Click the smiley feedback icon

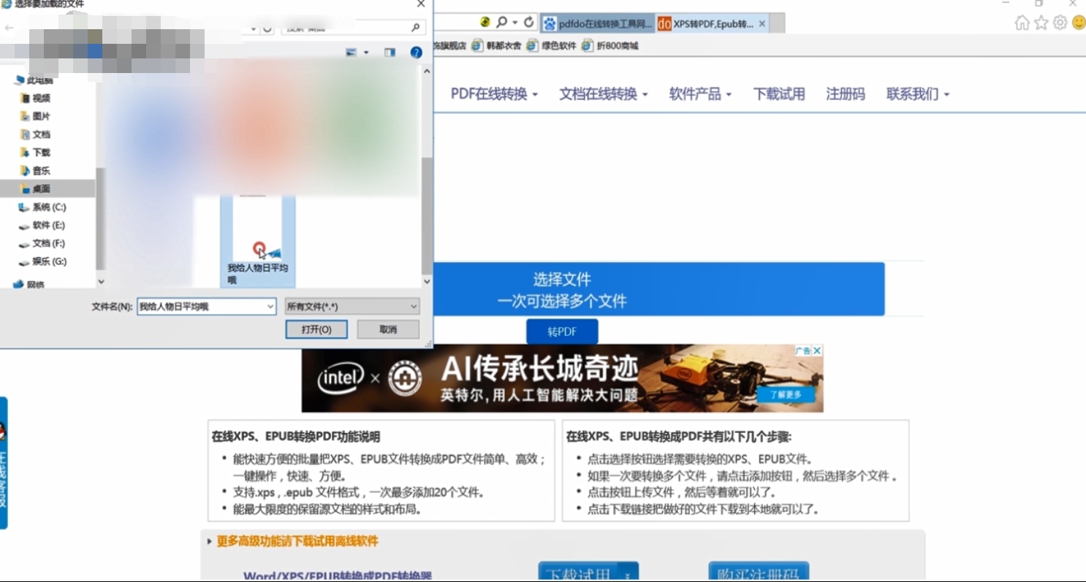click(1079, 23)
